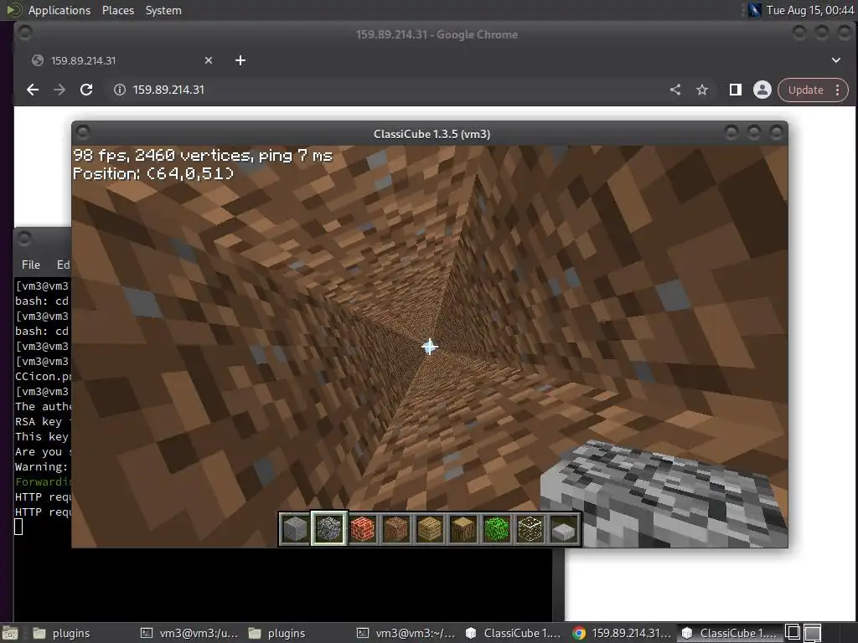
Task: View site information icon in address bar
Action: (x=119, y=90)
